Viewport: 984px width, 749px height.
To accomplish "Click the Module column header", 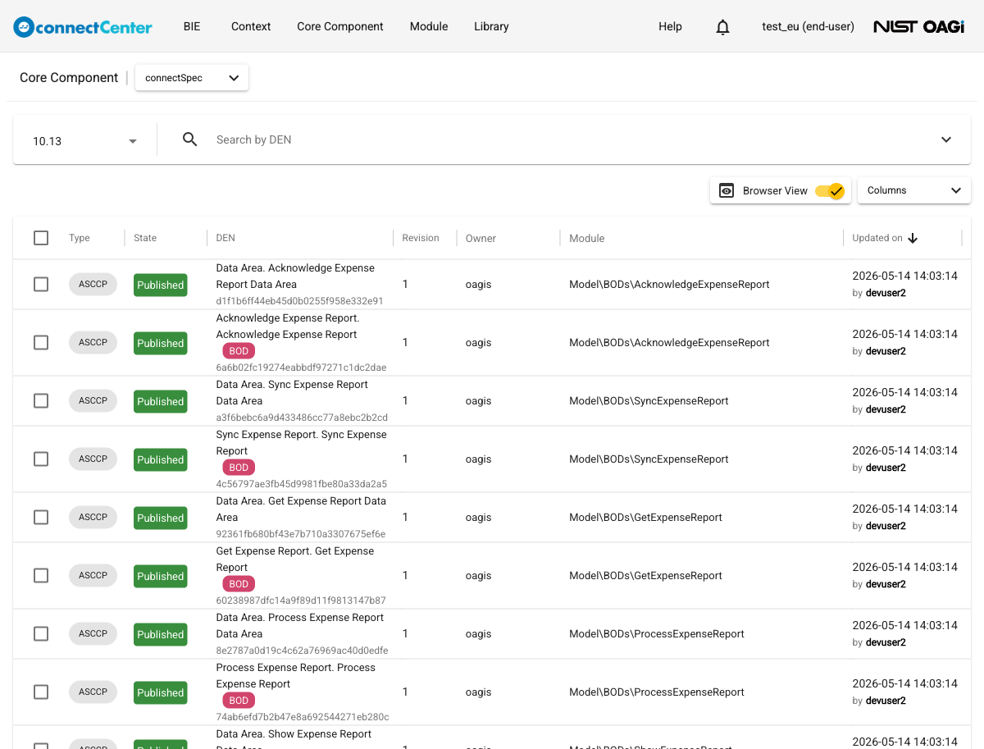I will (587, 239).
